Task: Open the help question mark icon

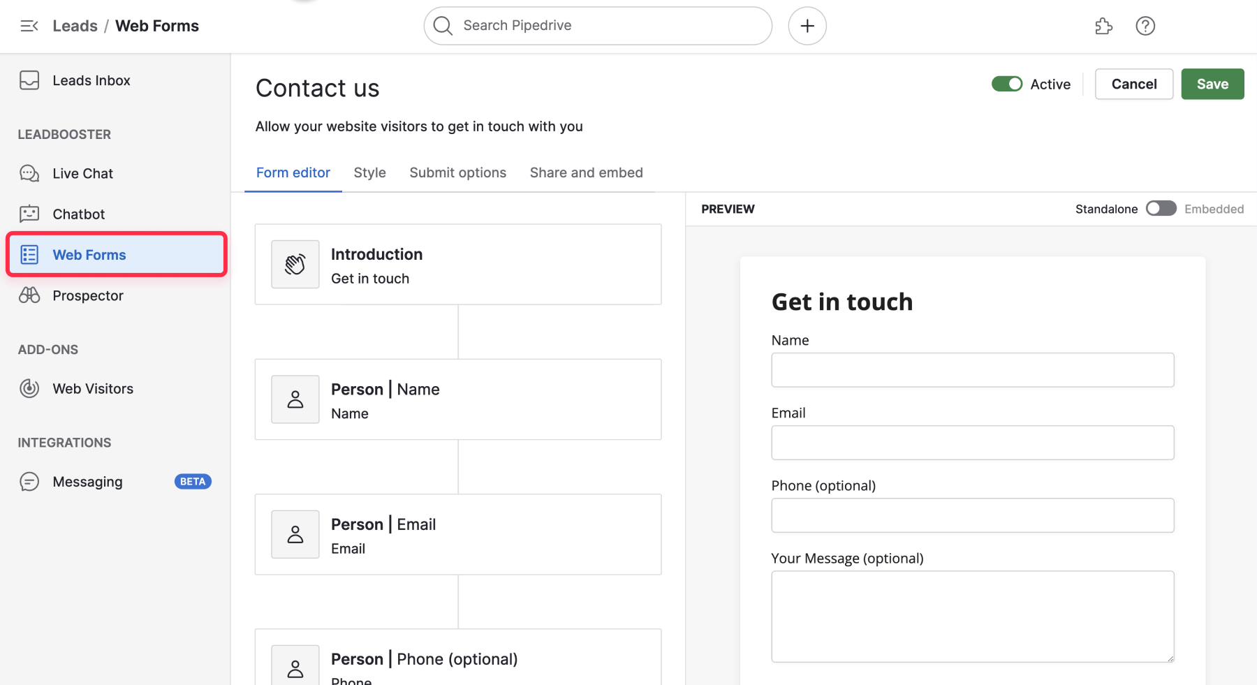Action: pyautogui.click(x=1145, y=26)
